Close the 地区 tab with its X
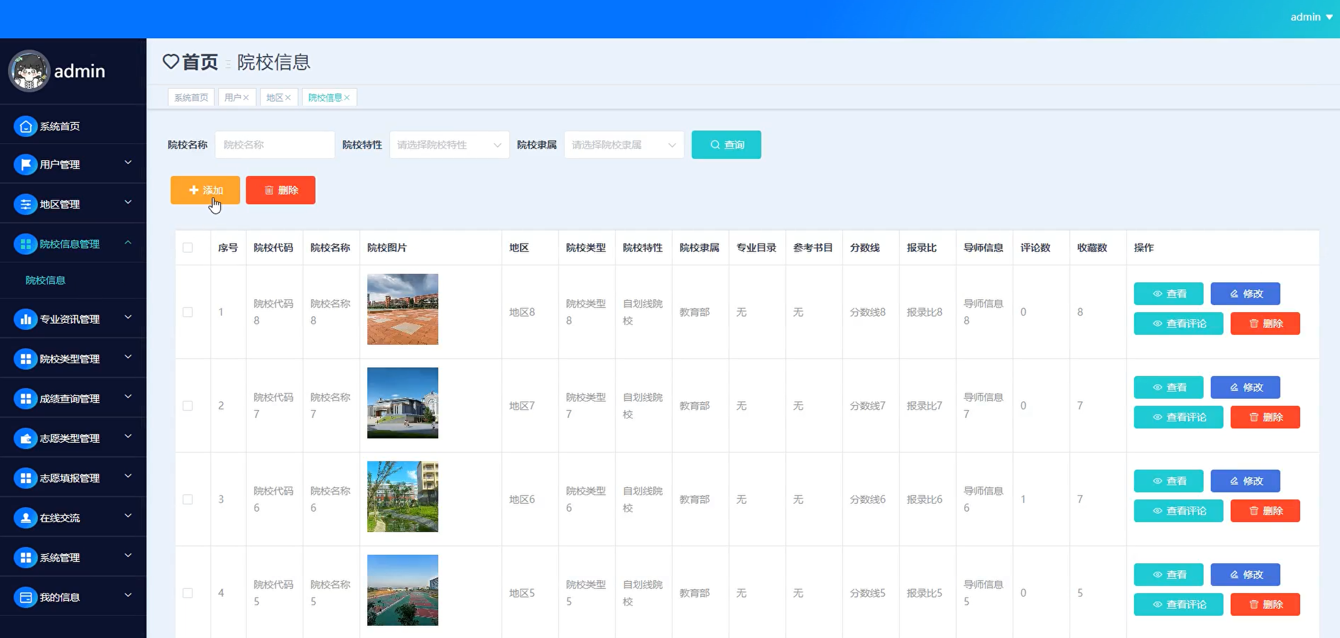The height and width of the screenshot is (638, 1340). click(287, 98)
